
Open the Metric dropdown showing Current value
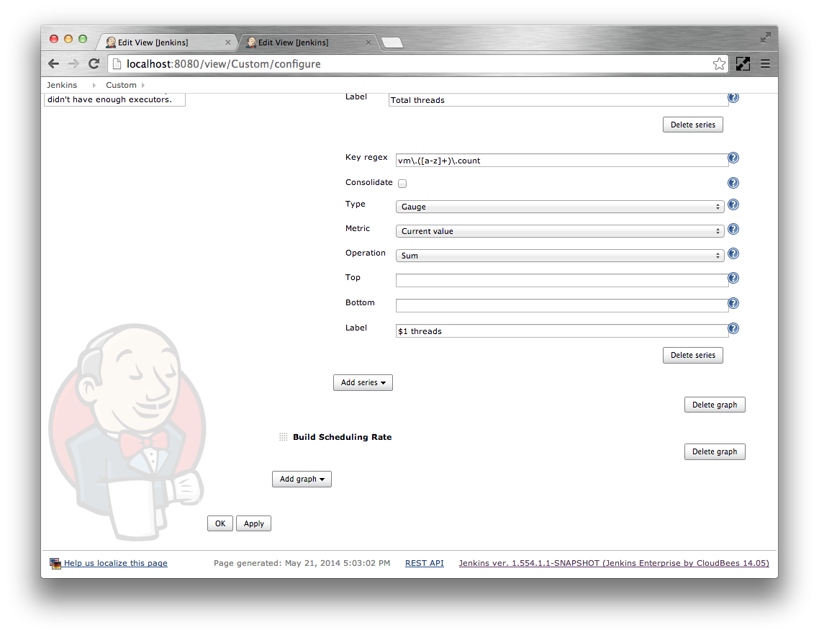click(x=560, y=231)
